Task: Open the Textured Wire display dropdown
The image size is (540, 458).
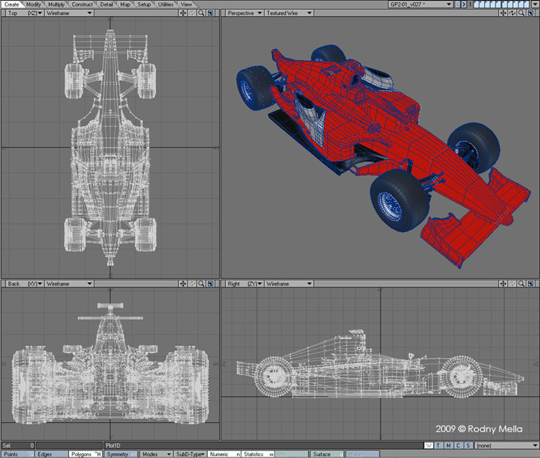Action: point(288,13)
